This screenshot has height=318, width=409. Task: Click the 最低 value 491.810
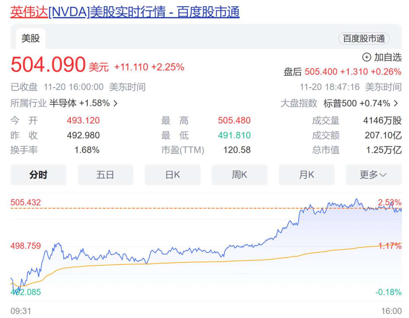coord(234,135)
